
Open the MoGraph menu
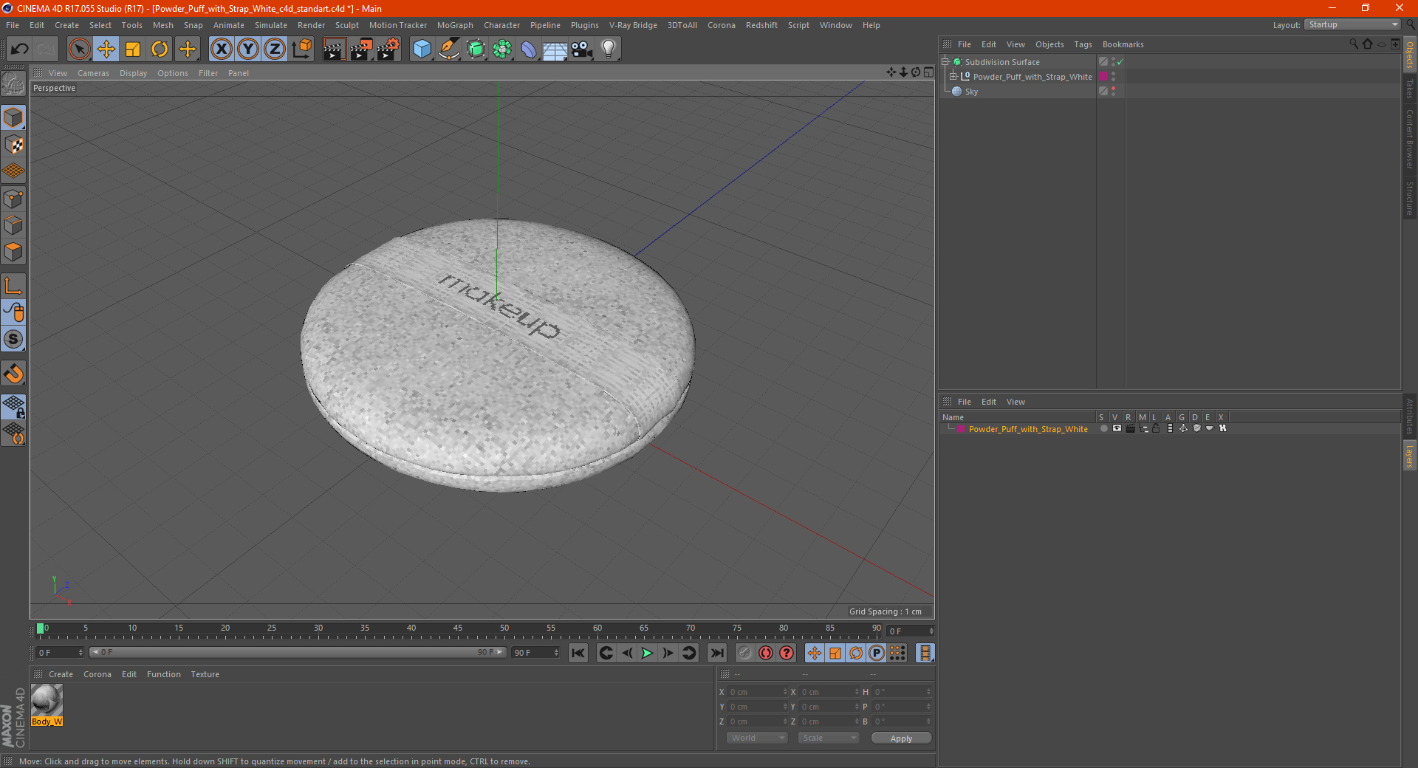pyautogui.click(x=454, y=25)
